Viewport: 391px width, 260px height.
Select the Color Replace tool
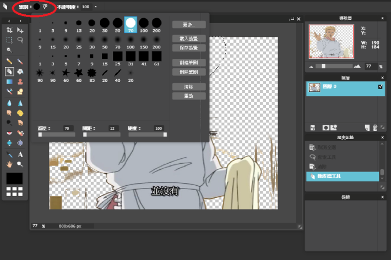click(x=9, y=92)
